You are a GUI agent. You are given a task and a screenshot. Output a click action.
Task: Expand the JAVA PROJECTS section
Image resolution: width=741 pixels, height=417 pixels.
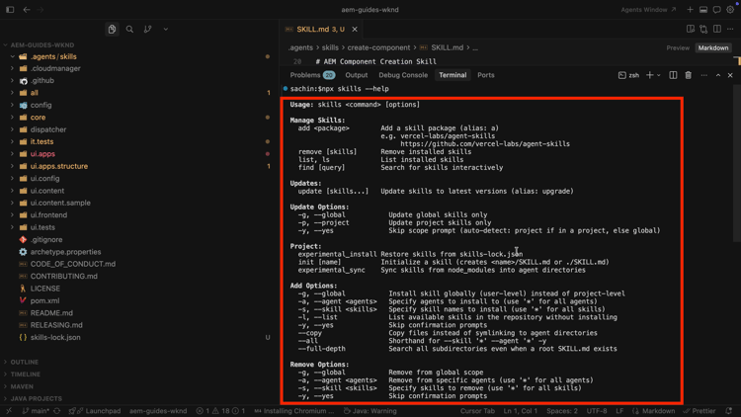[x=36, y=399]
